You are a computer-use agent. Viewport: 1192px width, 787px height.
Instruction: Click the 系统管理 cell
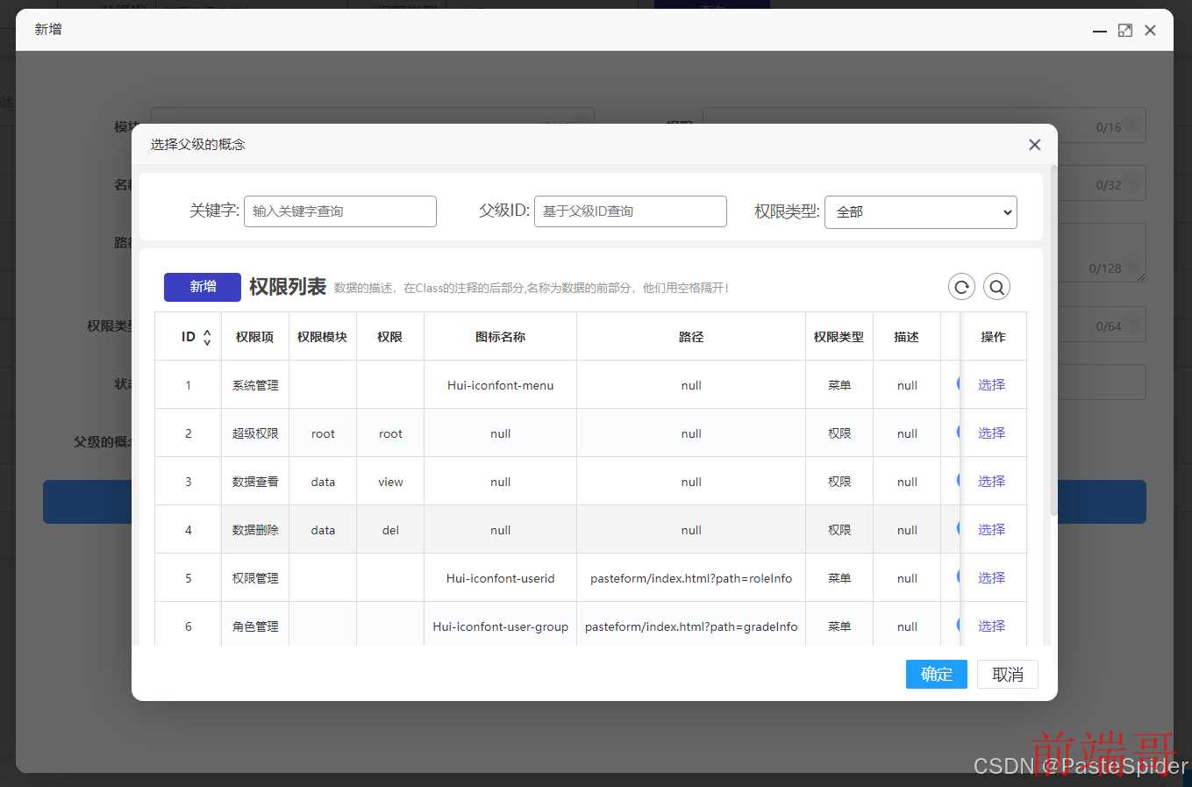click(255, 385)
